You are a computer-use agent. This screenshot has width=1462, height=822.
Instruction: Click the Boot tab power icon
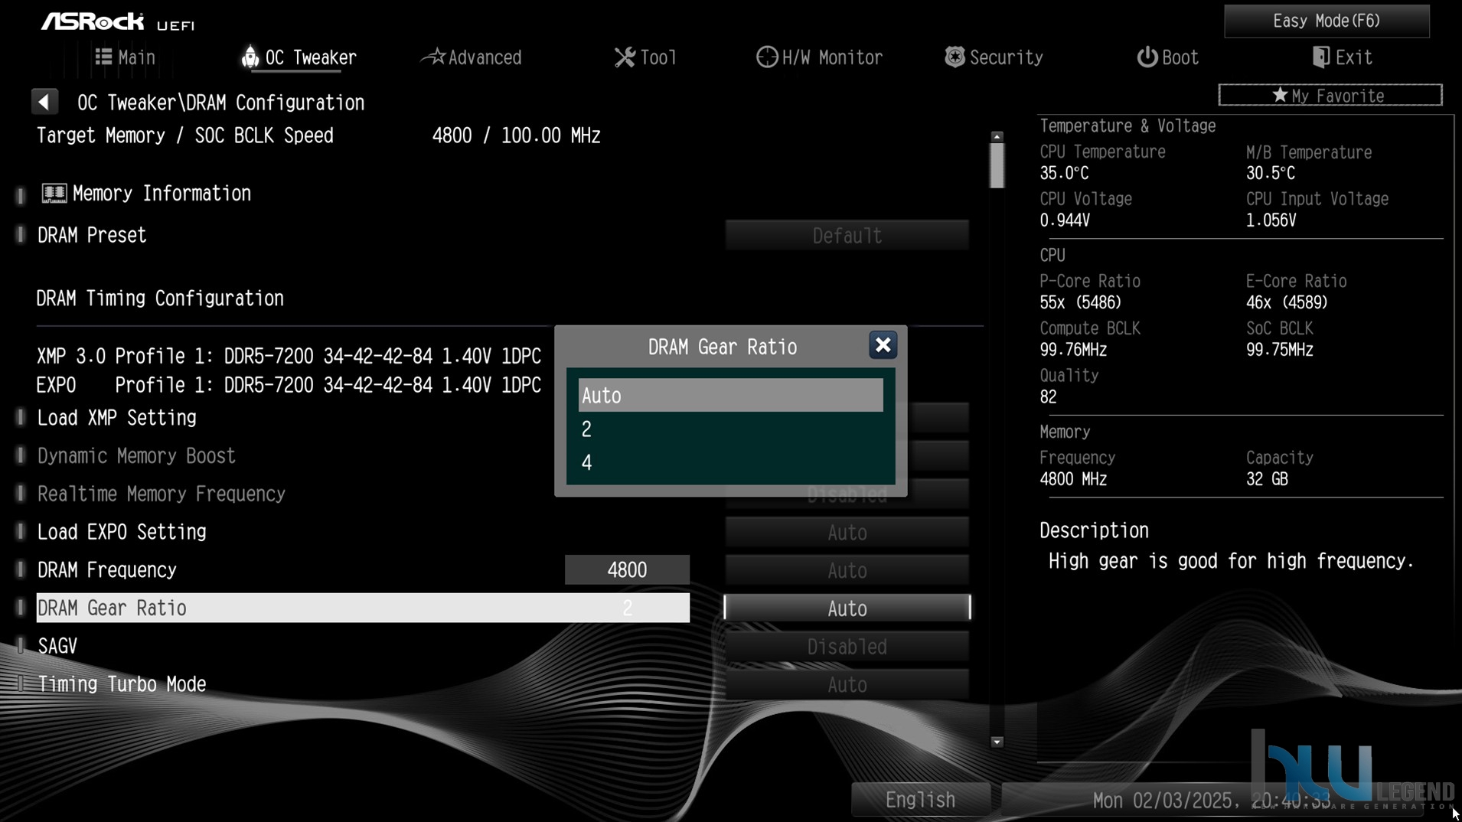point(1147,57)
